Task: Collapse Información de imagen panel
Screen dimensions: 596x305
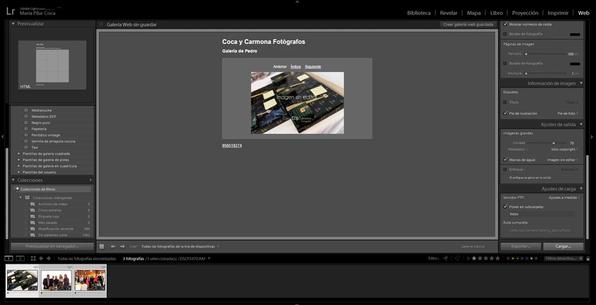Action: 581,83
